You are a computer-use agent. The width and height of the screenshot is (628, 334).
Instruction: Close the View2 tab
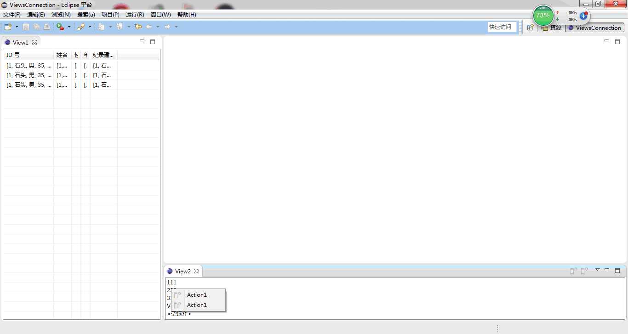click(197, 271)
